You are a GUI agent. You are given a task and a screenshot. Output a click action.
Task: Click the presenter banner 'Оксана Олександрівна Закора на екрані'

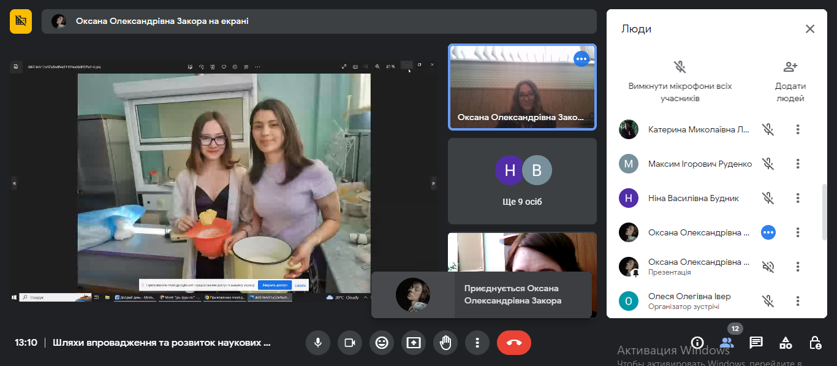(319, 21)
